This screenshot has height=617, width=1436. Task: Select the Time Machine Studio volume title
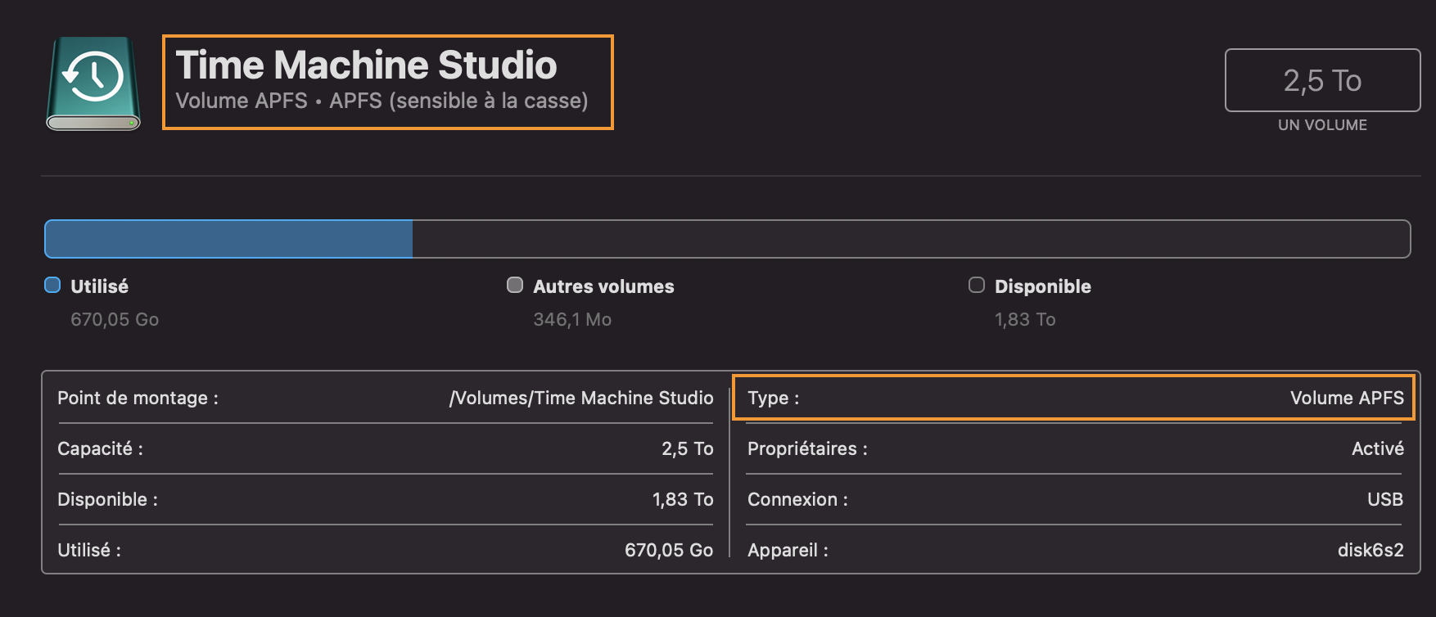pos(366,65)
